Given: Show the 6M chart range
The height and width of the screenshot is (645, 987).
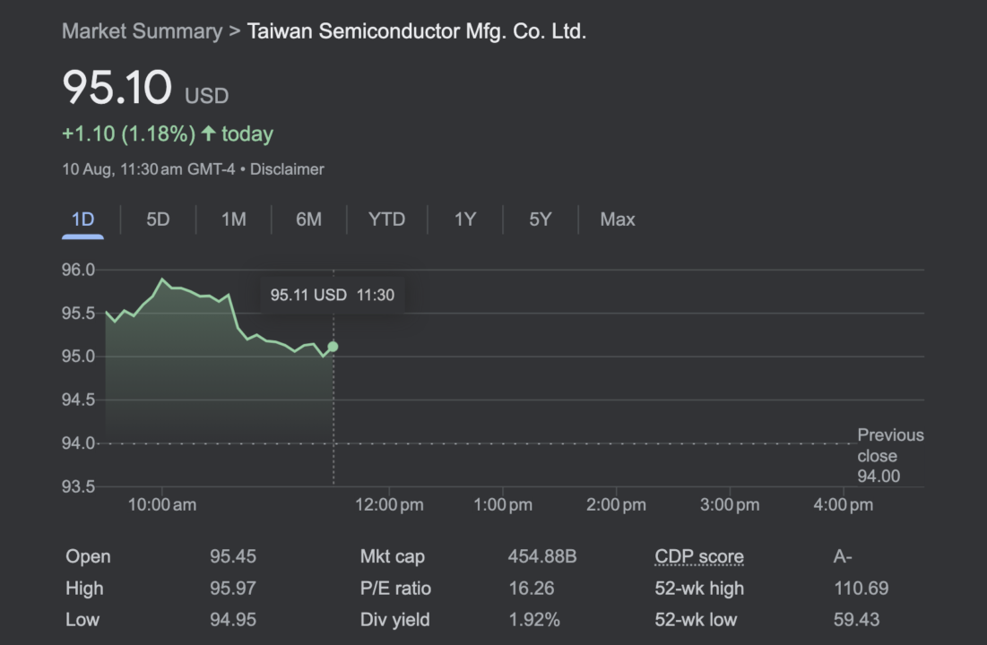Looking at the screenshot, I should (x=308, y=219).
